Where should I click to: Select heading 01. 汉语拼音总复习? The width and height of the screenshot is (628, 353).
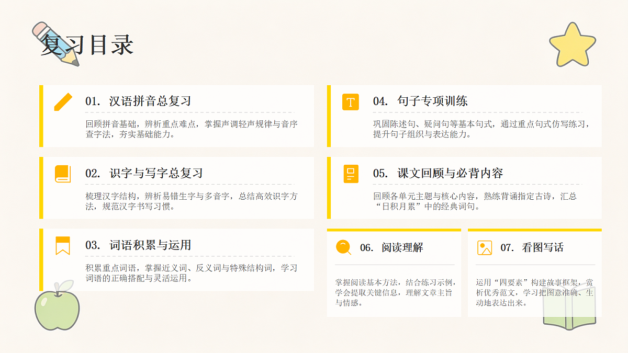click(x=138, y=101)
